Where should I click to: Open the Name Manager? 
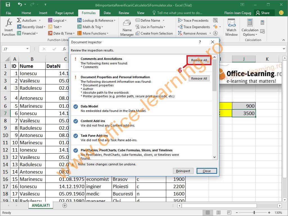(127, 28)
